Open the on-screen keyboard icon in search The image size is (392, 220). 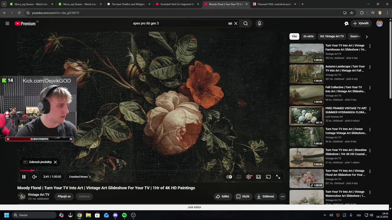coord(230,24)
